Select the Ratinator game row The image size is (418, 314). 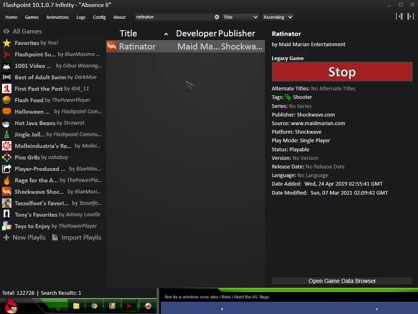tap(185, 46)
